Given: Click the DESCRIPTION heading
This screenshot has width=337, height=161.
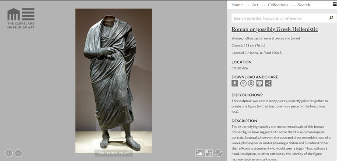Looking at the screenshot, I should tap(244, 121).
